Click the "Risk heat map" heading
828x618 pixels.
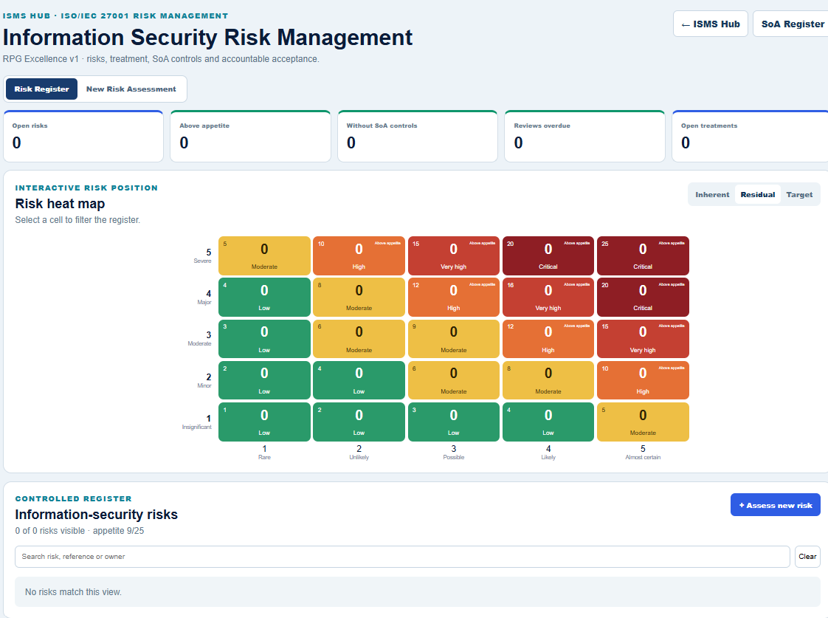[x=61, y=204]
